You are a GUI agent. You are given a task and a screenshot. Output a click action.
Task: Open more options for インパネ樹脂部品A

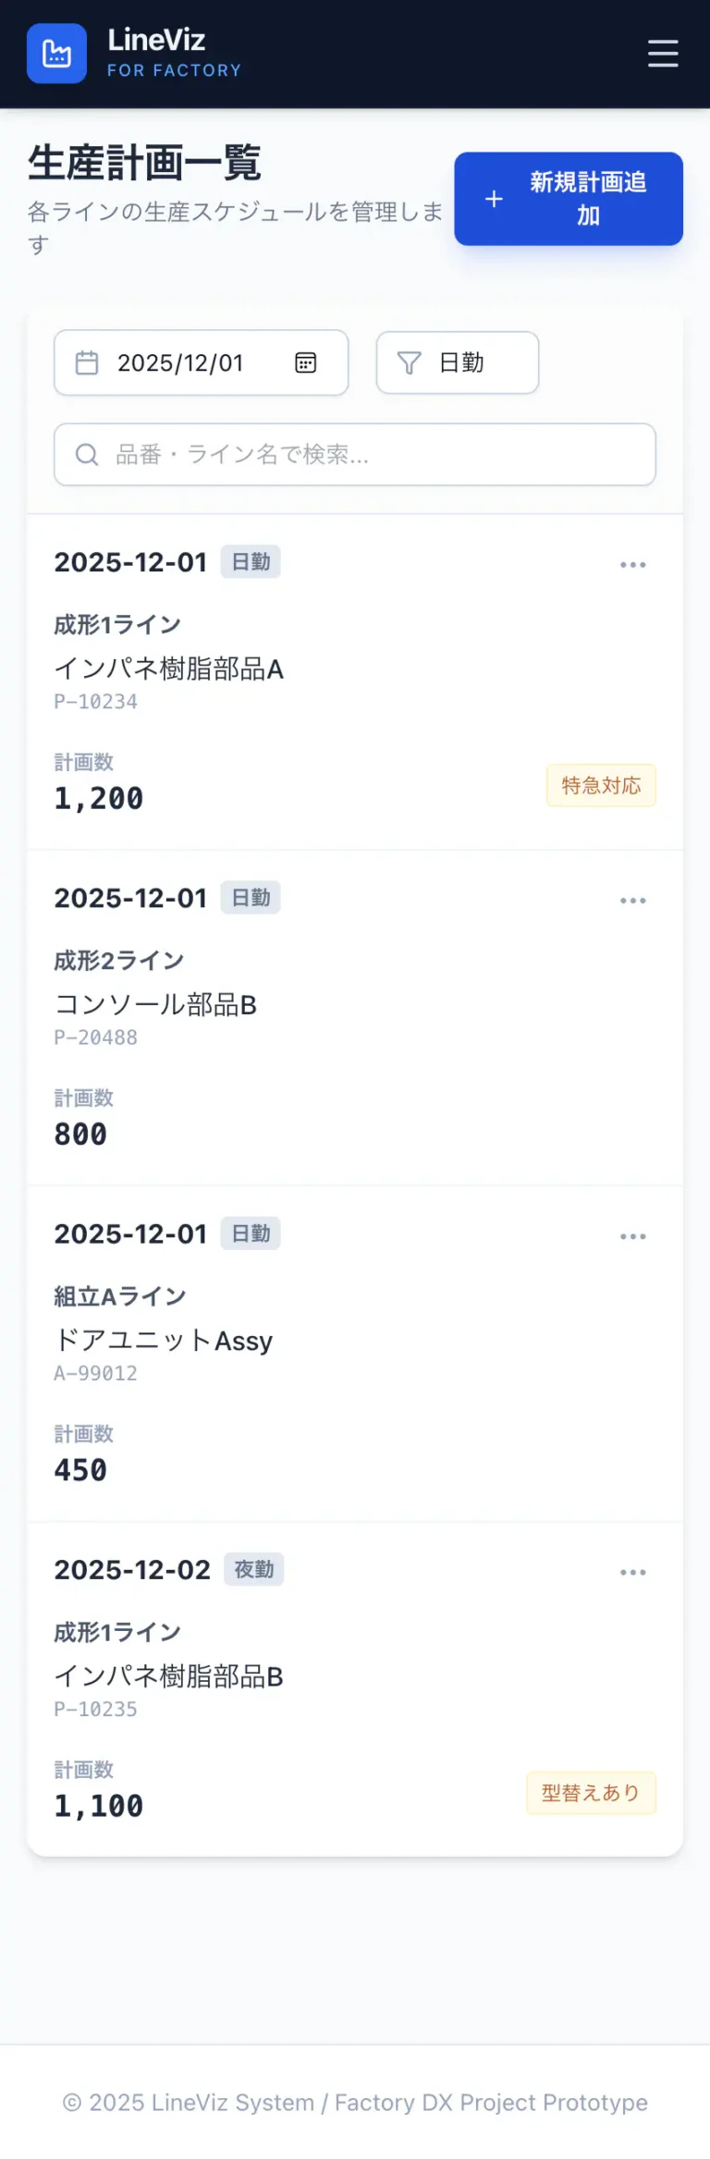click(633, 565)
